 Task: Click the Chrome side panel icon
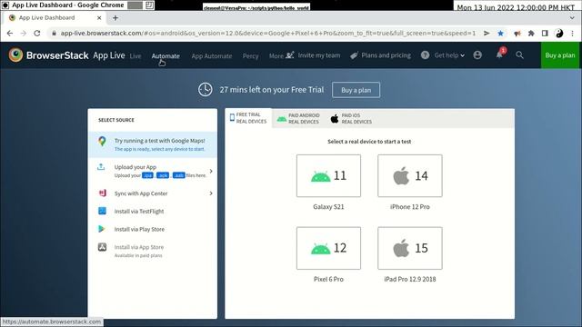(545, 34)
